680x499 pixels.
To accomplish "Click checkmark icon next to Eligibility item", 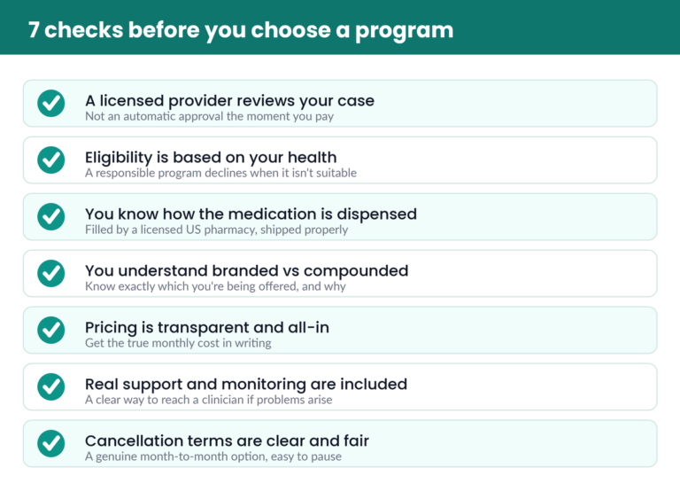I will click(x=51, y=160).
